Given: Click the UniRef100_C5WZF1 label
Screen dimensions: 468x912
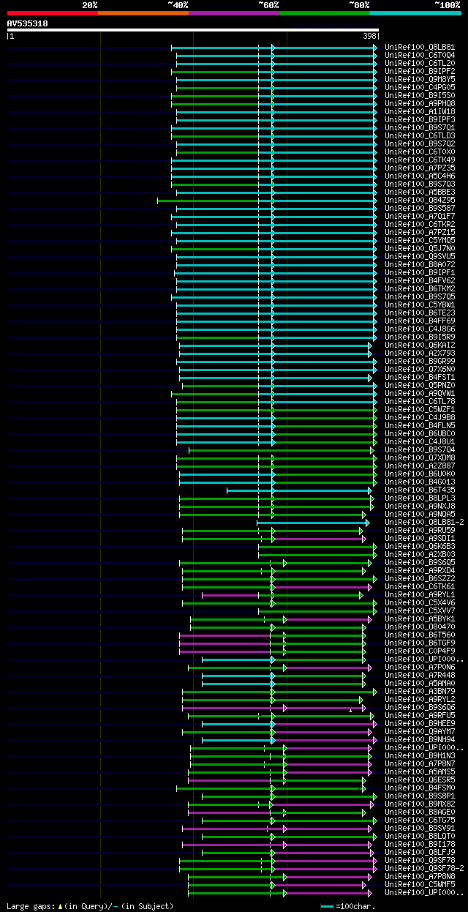Looking at the screenshot, I should click(420, 409).
